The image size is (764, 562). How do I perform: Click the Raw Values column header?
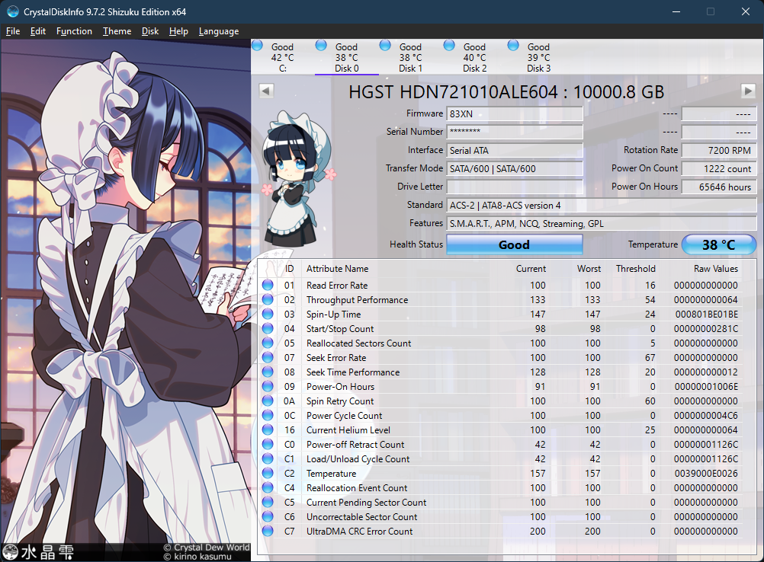pyautogui.click(x=716, y=269)
